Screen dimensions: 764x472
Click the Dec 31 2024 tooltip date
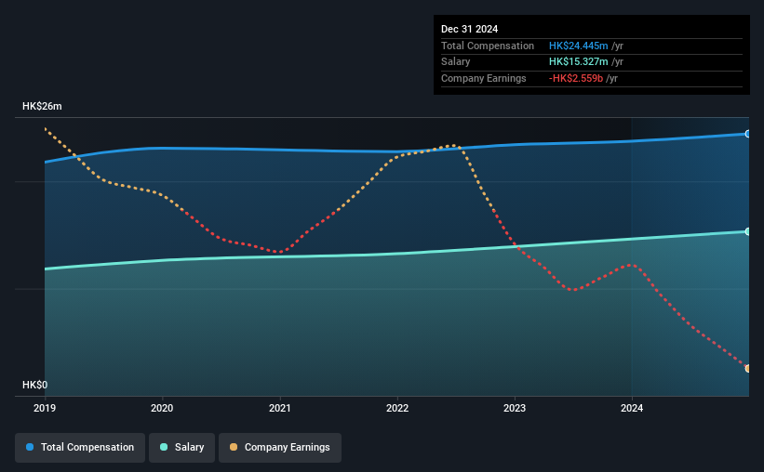click(x=469, y=29)
